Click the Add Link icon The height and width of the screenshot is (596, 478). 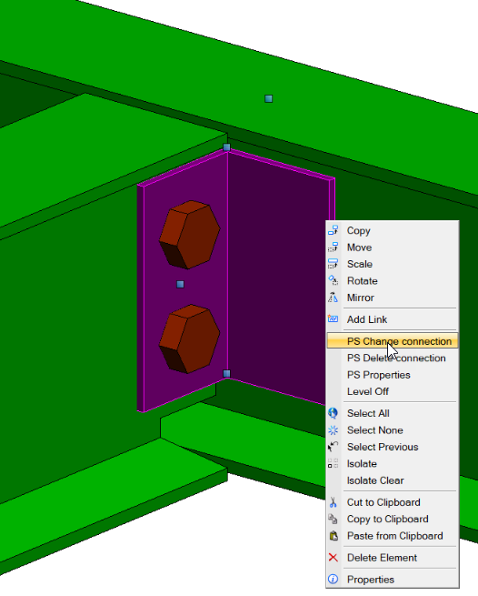pyautogui.click(x=333, y=318)
